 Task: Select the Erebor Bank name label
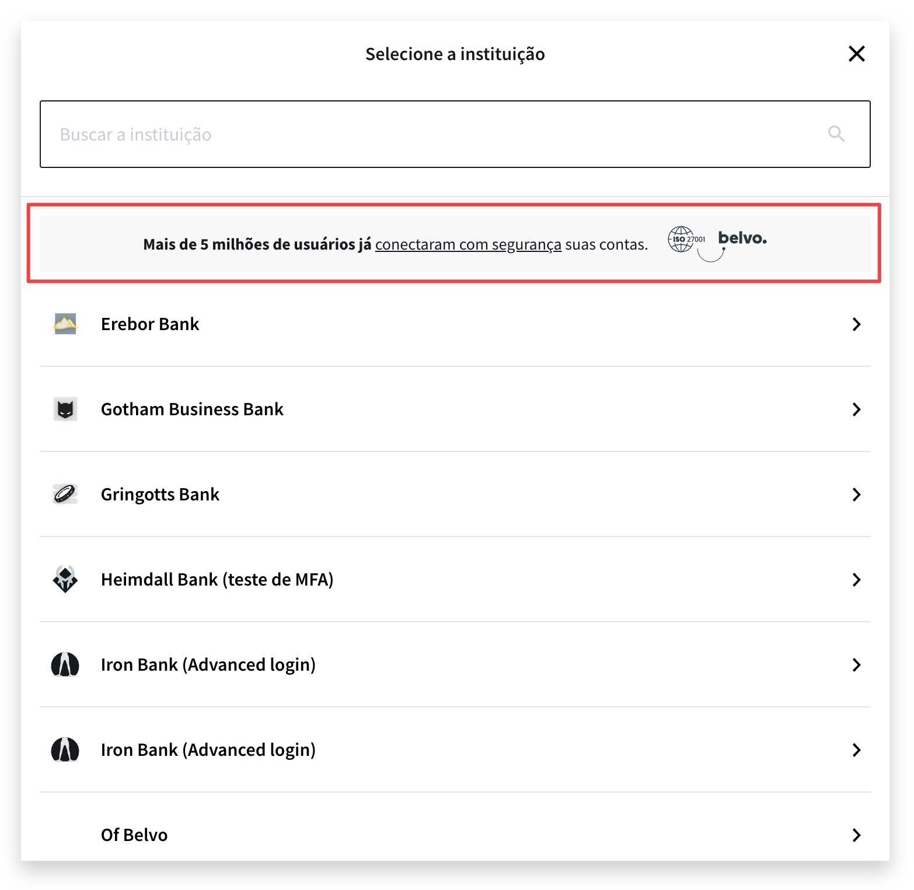click(x=150, y=324)
